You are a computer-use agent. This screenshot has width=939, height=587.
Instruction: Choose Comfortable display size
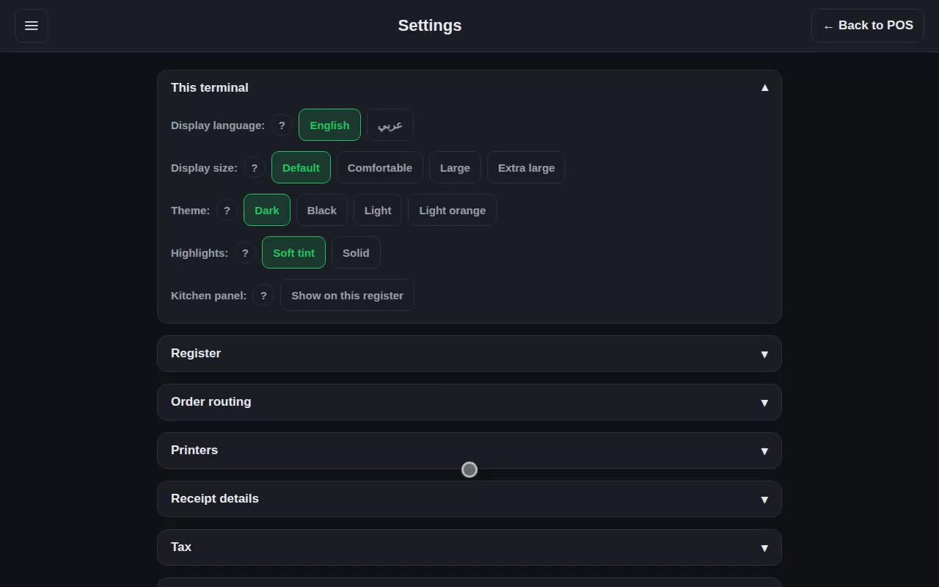380,167
